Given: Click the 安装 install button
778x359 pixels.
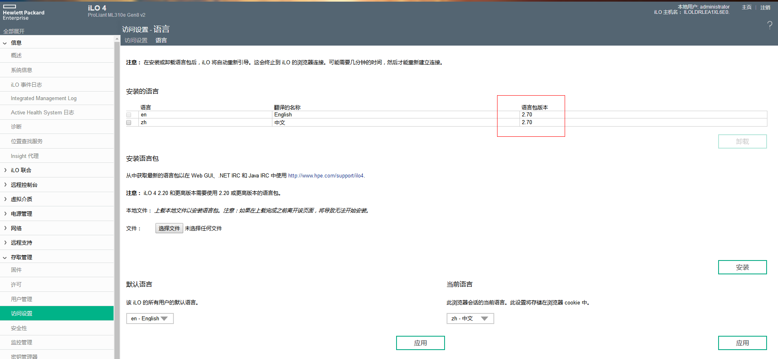Looking at the screenshot, I should (743, 267).
